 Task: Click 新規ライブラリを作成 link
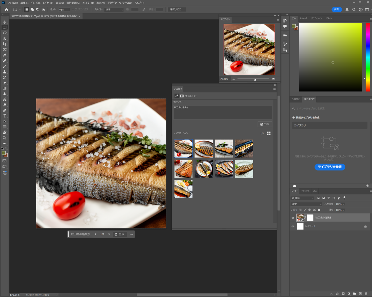click(306, 118)
